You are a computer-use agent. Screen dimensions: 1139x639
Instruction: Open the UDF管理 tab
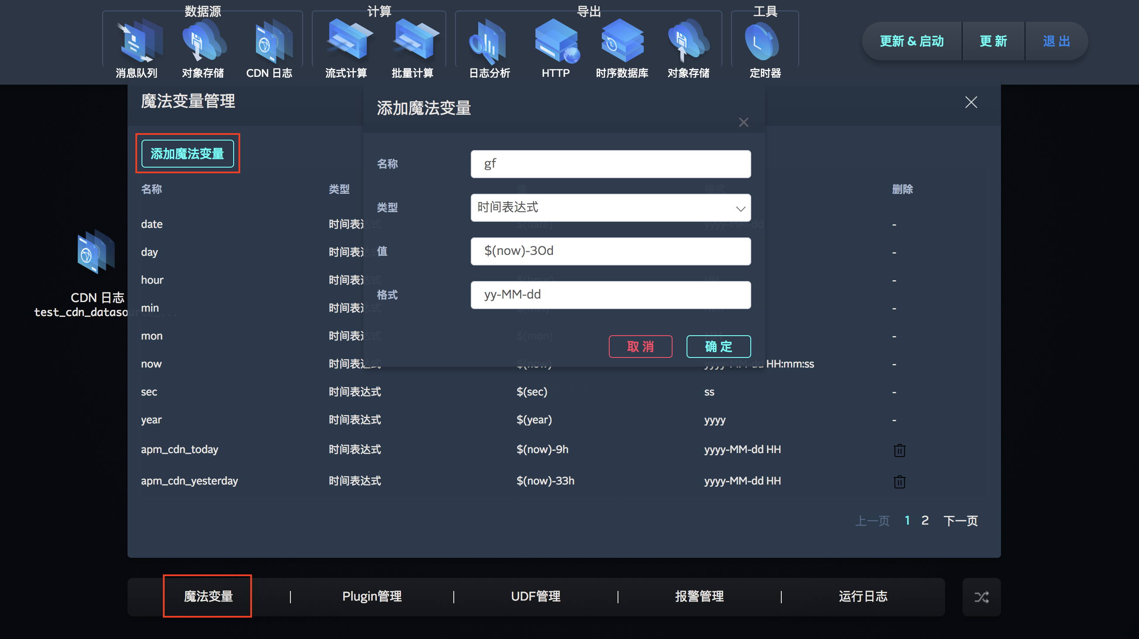click(x=535, y=596)
